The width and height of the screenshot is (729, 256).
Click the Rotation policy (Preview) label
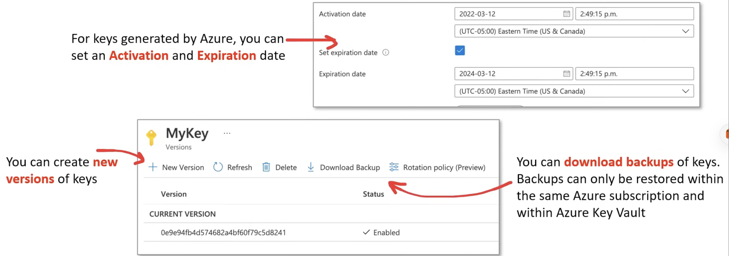pos(444,167)
